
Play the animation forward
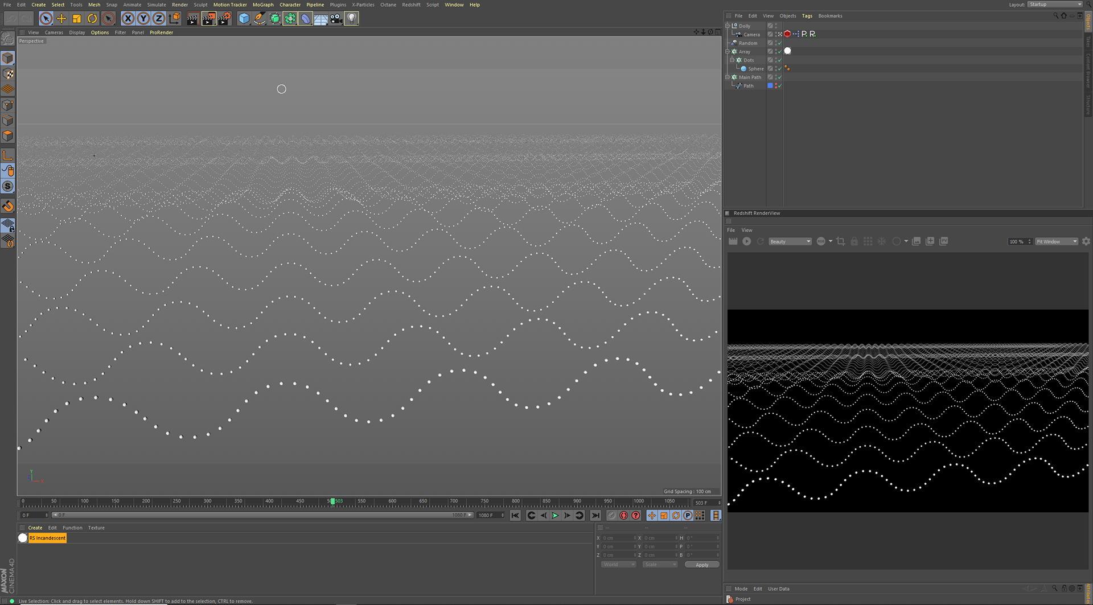tap(555, 516)
